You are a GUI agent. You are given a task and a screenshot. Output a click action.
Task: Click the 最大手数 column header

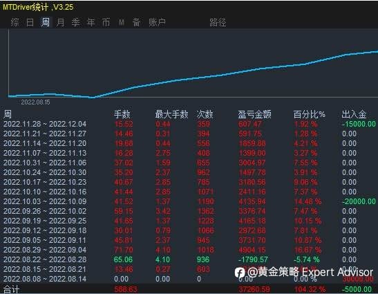(x=171, y=114)
